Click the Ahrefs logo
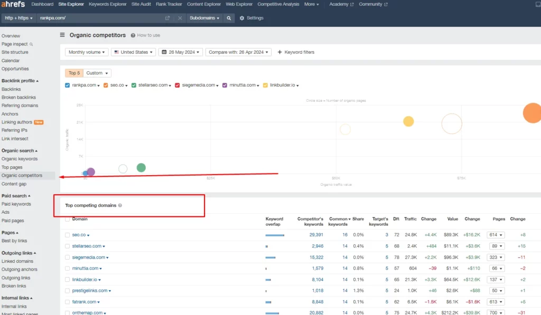 (13, 4)
